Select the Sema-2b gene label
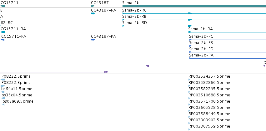The height and width of the screenshot is (131, 266). (x=131, y=3)
